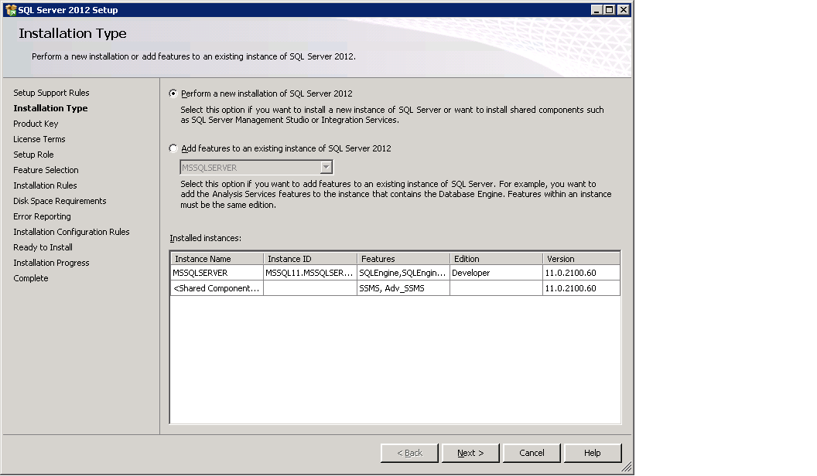The height and width of the screenshot is (476, 817).
Task: Go to the Setup Support Rules step
Action: click(x=51, y=92)
